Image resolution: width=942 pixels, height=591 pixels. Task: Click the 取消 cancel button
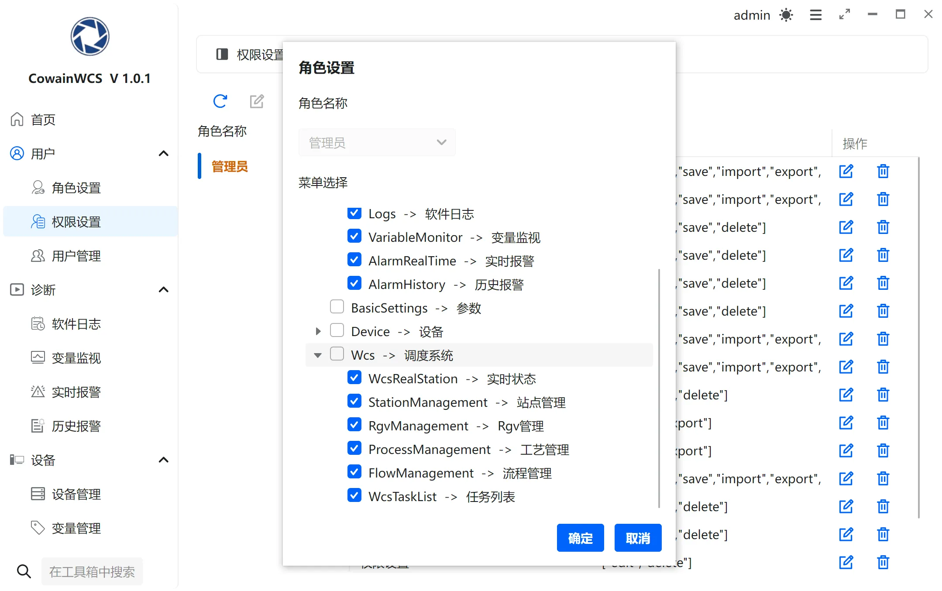tap(638, 538)
